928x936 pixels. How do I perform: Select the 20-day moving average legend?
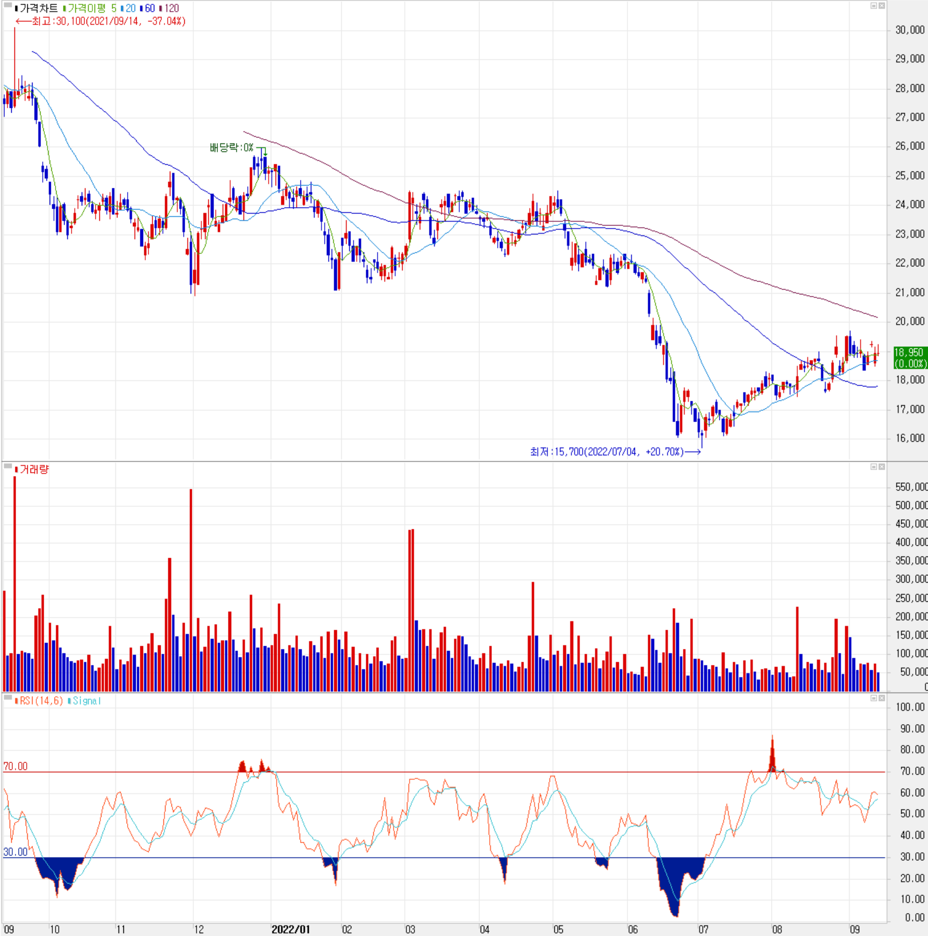tap(129, 9)
